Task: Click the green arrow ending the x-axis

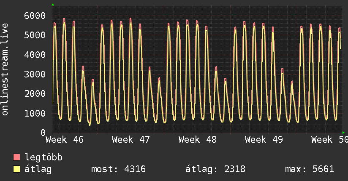Action: point(344,133)
